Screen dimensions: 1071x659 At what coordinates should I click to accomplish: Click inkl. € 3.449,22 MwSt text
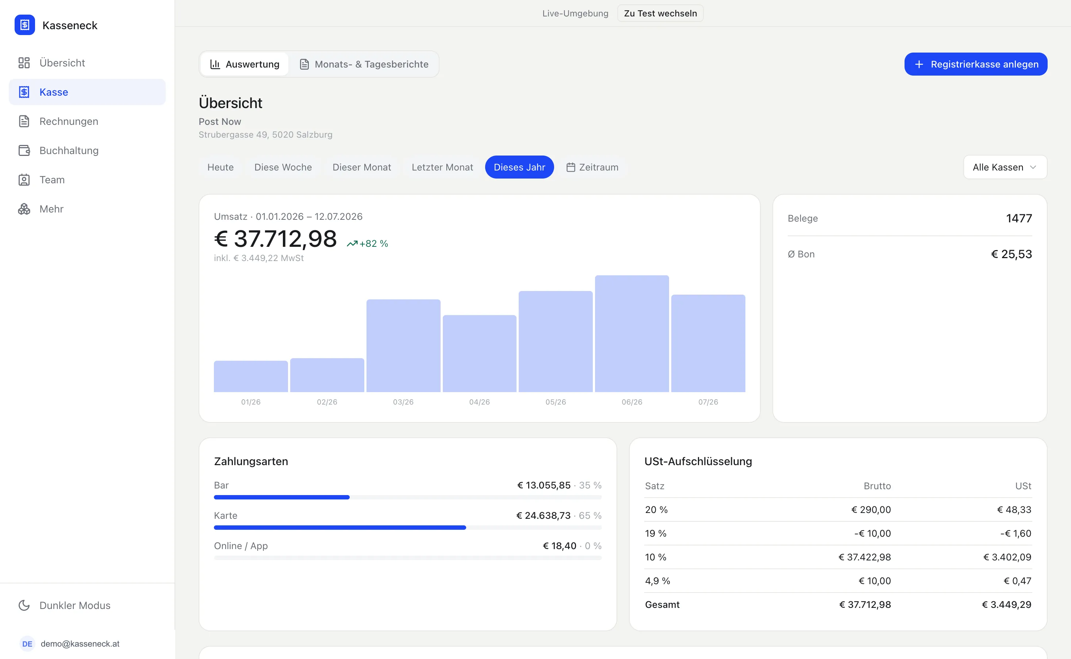click(259, 258)
